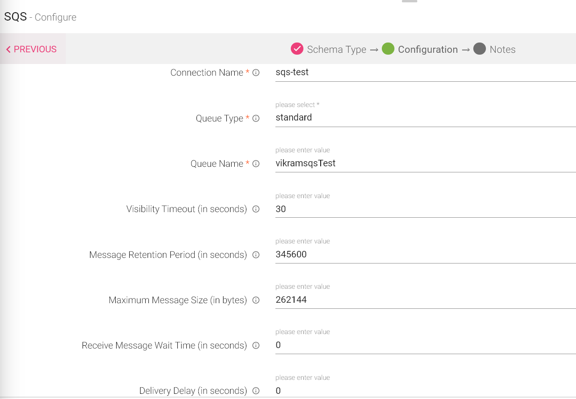This screenshot has width=576, height=399.
Task: Edit the Message Retention Period value
Action: pyautogui.click(x=425, y=255)
